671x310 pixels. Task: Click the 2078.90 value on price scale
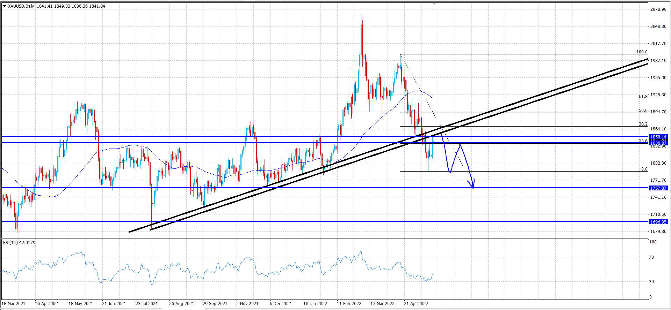point(658,9)
